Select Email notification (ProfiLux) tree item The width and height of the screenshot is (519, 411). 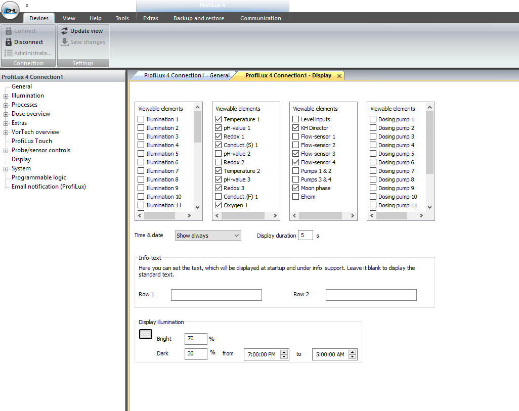coord(49,187)
